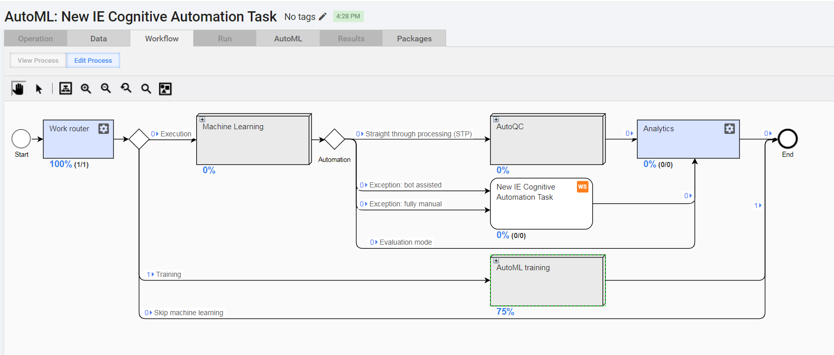Screen dimensions: 834x355
Task: Select the Machine Learning process box
Action: pos(254,139)
